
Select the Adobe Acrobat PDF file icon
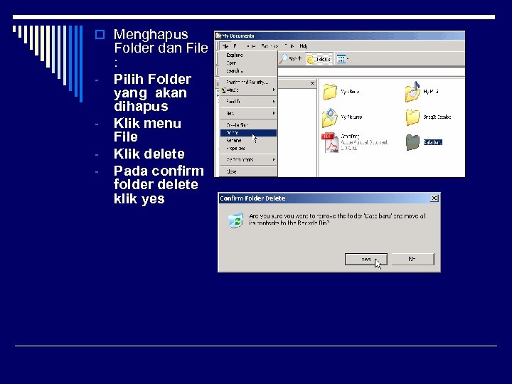pyautogui.click(x=331, y=142)
